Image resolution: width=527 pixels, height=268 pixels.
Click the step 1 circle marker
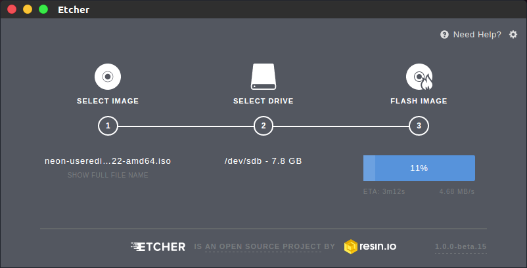(108, 126)
